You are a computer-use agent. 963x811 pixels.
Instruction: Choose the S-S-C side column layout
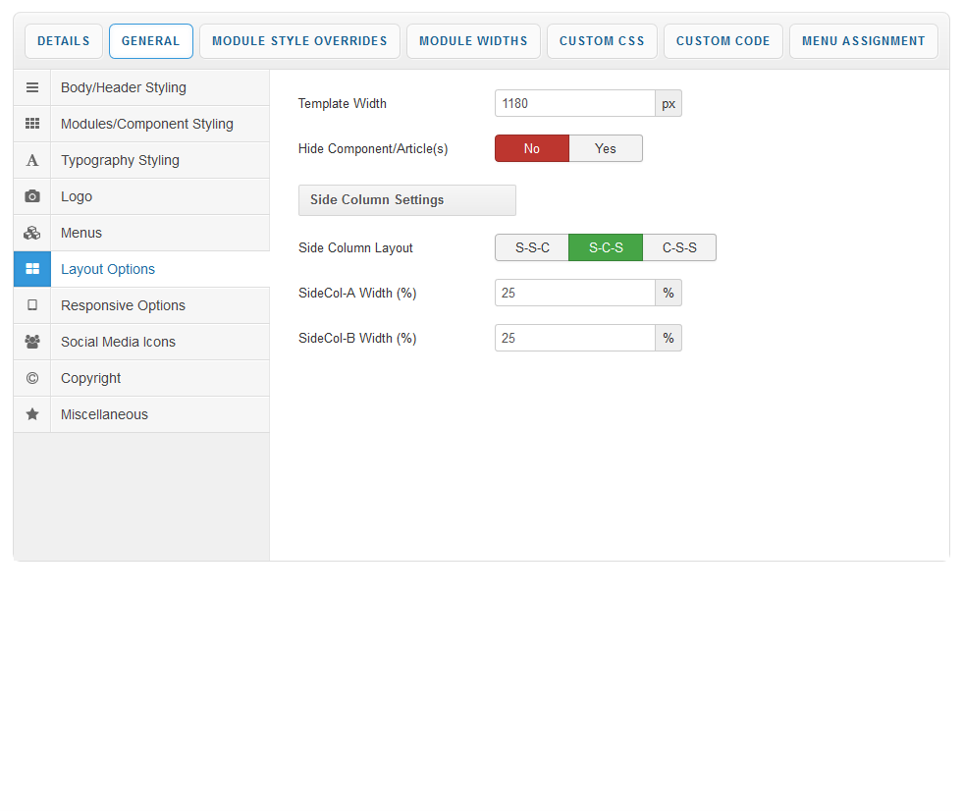click(532, 247)
